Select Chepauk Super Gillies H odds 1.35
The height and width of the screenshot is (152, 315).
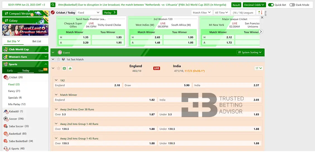click(x=74, y=37)
